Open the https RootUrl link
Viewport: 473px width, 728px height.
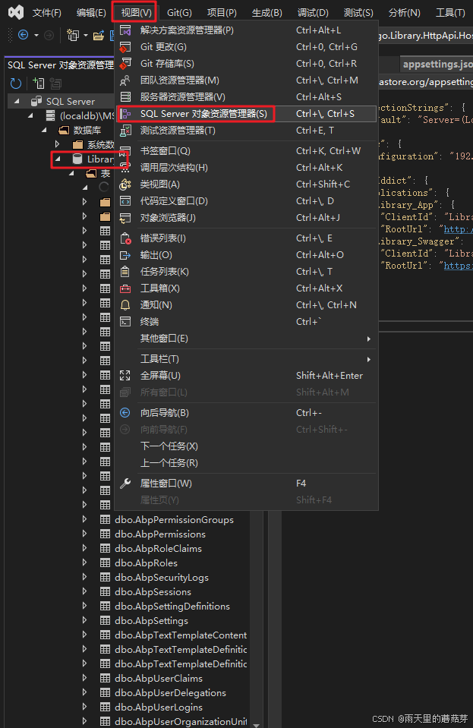[x=458, y=266]
